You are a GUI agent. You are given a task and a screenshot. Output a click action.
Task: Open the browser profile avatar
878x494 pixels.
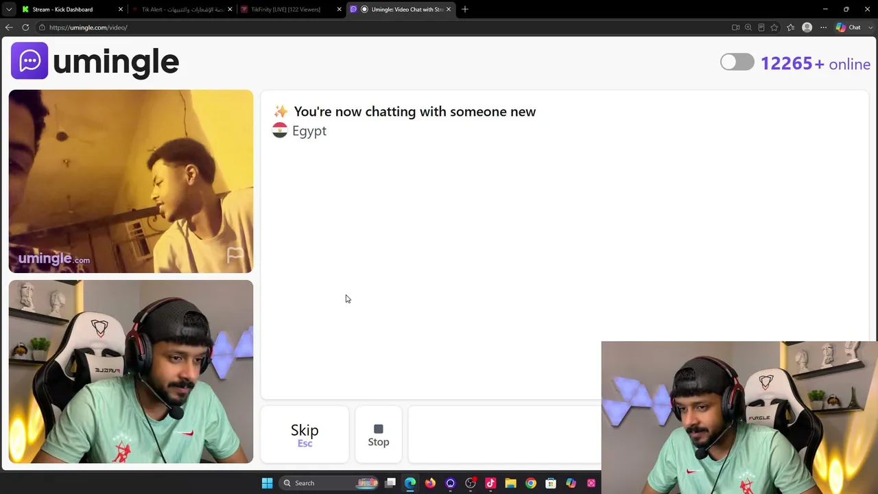[x=807, y=27]
